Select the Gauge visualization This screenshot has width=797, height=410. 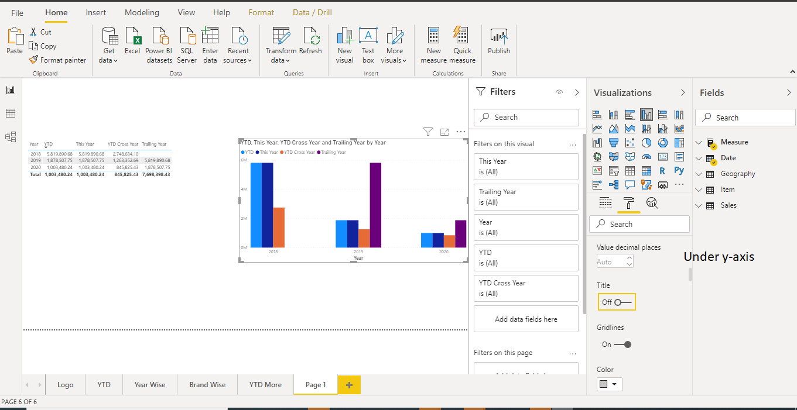[647, 157]
